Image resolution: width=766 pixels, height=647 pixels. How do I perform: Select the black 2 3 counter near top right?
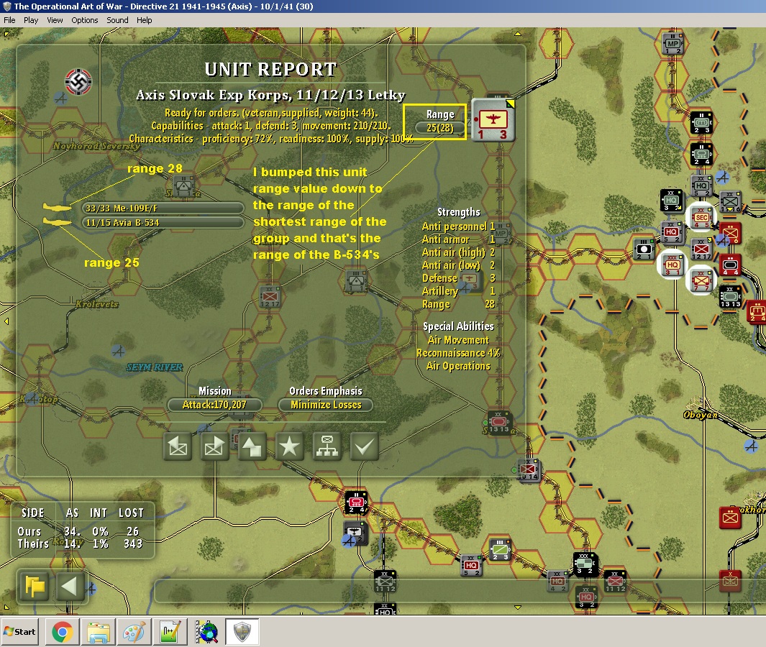point(701,123)
